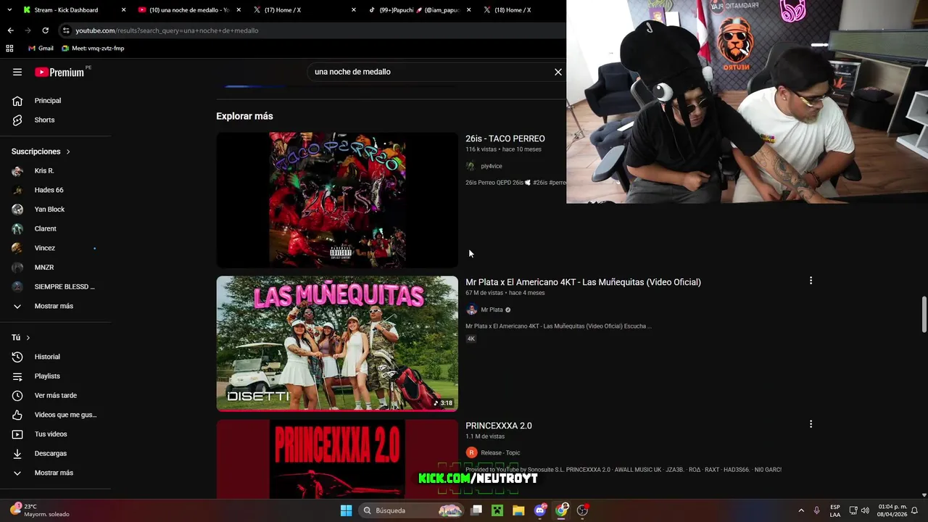Switch to una noche de medallo YouTube tab

(189, 10)
